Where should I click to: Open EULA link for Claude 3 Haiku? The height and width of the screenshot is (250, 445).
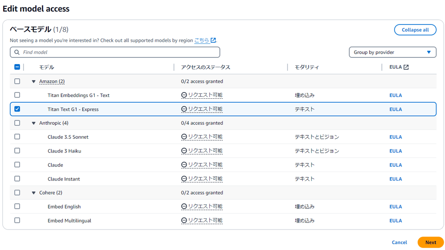pyautogui.click(x=396, y=151)
